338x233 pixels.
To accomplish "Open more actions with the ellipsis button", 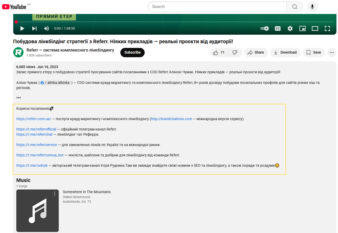I will pyautogui.click(x=332, y=52).
